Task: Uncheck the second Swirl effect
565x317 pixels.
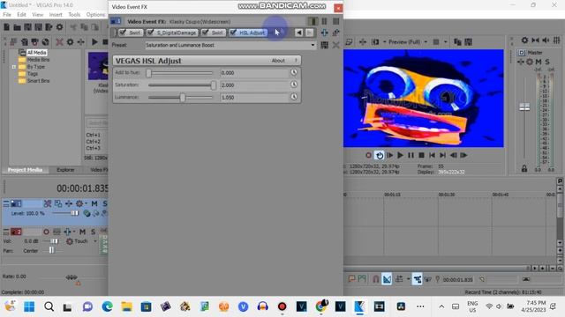Action: [205, 33]
